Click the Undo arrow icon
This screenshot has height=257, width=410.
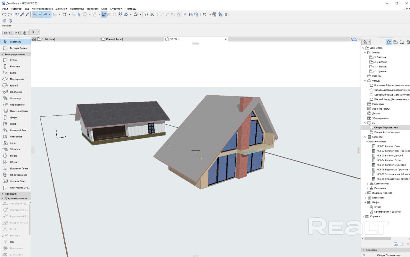point(4,15)
